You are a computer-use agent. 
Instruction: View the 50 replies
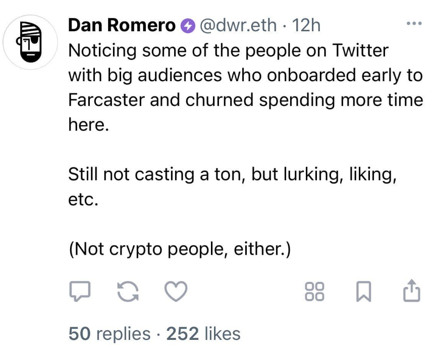pyautogui.click(x=110, y=334)
